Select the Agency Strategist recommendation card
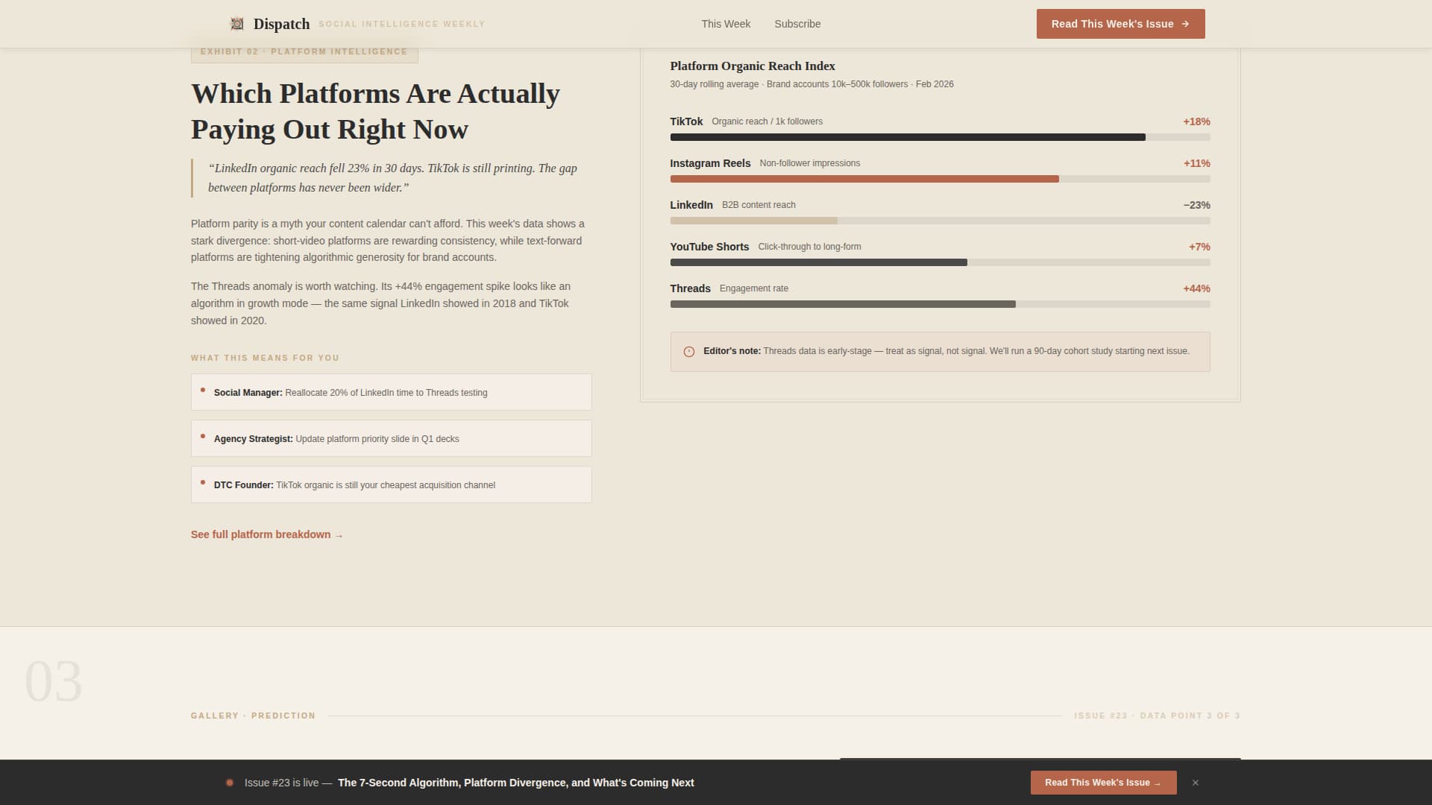The image size is (1432, 805). coord(392,438)
